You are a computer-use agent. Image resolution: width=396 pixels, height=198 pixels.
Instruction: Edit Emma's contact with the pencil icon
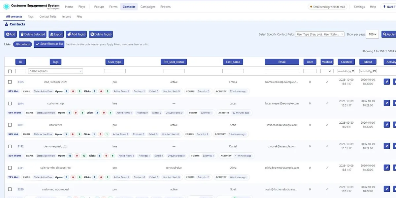[x=387, y=82]
